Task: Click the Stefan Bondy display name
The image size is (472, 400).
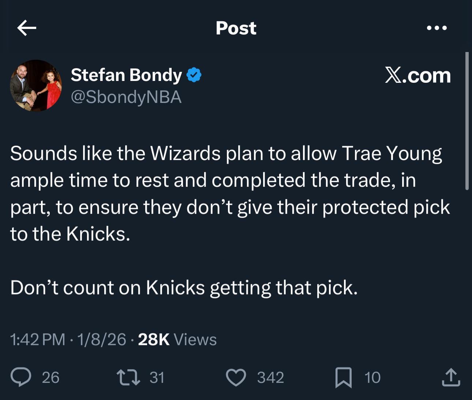Action: (126, 75)
